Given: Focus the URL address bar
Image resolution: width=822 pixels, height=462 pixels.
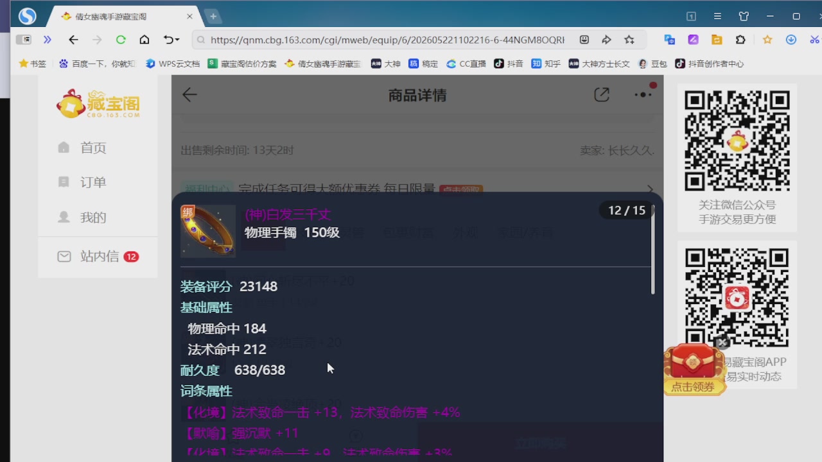Looking at the screenshot, I should (x=387, y=40).
